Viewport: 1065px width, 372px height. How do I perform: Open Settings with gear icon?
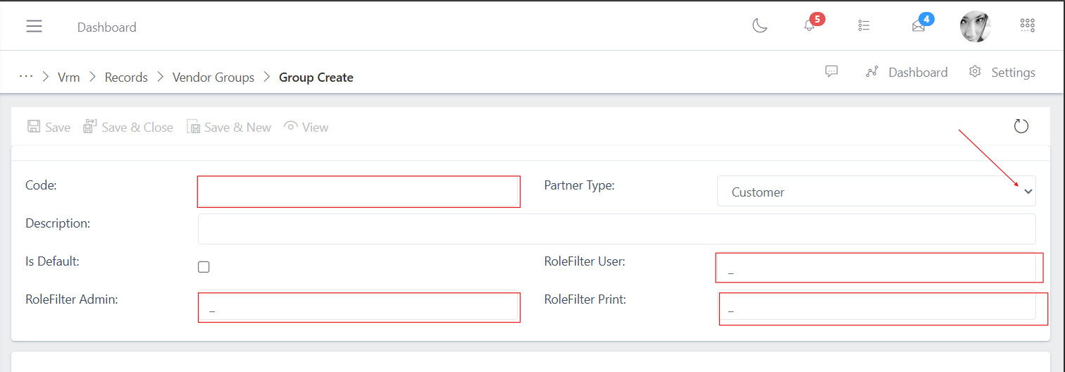[x=1002, y=72]
